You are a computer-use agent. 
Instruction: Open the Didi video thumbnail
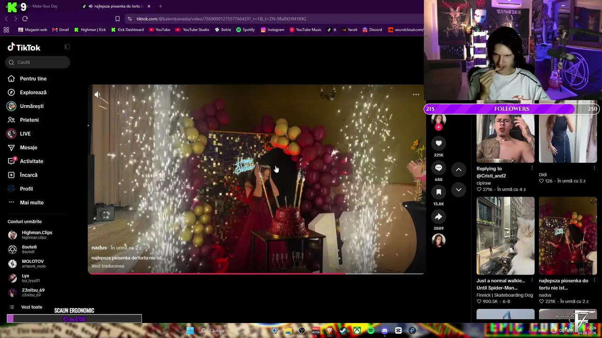pyautogui.click(x=568, y=139)
